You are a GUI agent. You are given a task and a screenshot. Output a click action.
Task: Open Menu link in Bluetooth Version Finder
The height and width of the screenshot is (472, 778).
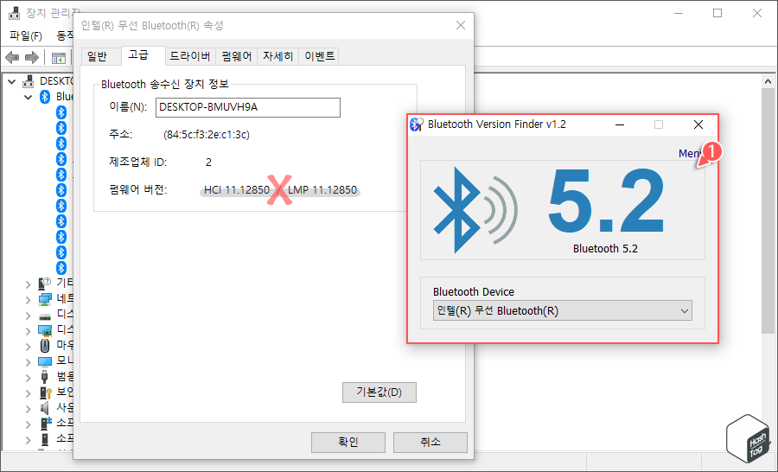coord(690,153)
